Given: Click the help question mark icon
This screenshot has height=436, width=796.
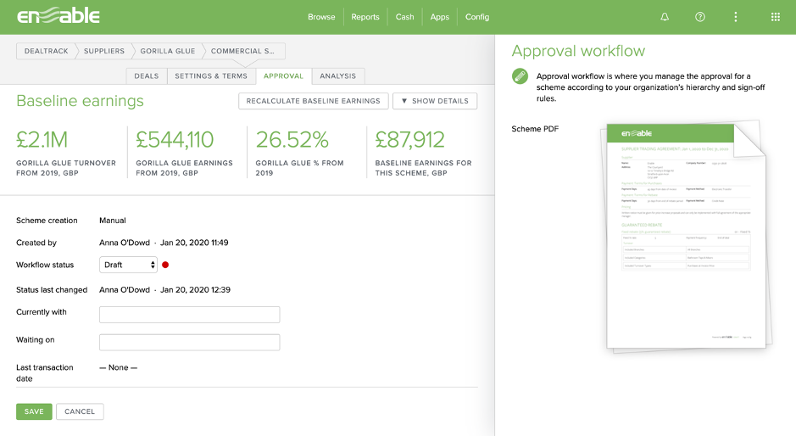Looking at the screenshot, I should [x=700, y=17].
